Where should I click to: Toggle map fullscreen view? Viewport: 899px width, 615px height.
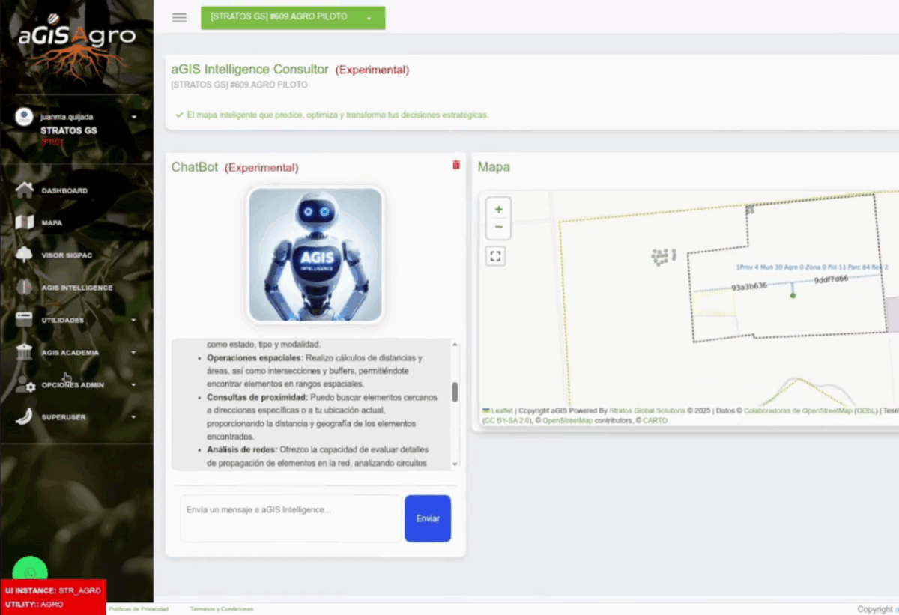click(x=495, y=257)
